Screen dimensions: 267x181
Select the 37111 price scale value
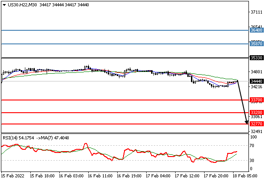257,12
